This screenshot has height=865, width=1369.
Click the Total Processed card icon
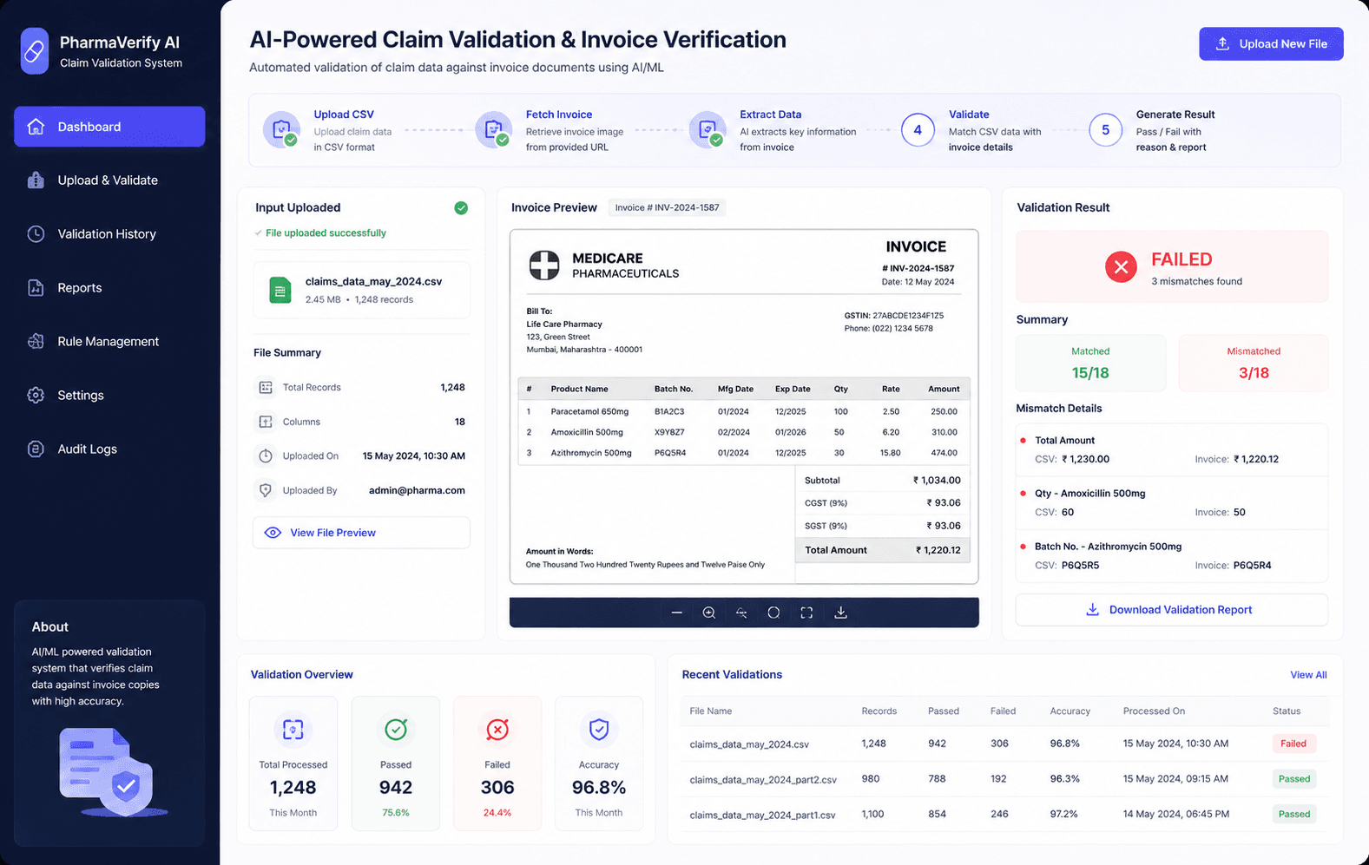click(x=293, y=730)
